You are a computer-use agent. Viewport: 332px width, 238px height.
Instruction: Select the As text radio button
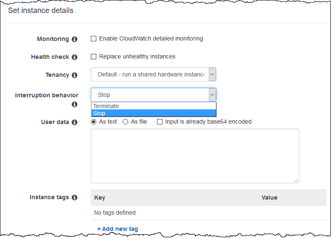click(x=94, y=122)
